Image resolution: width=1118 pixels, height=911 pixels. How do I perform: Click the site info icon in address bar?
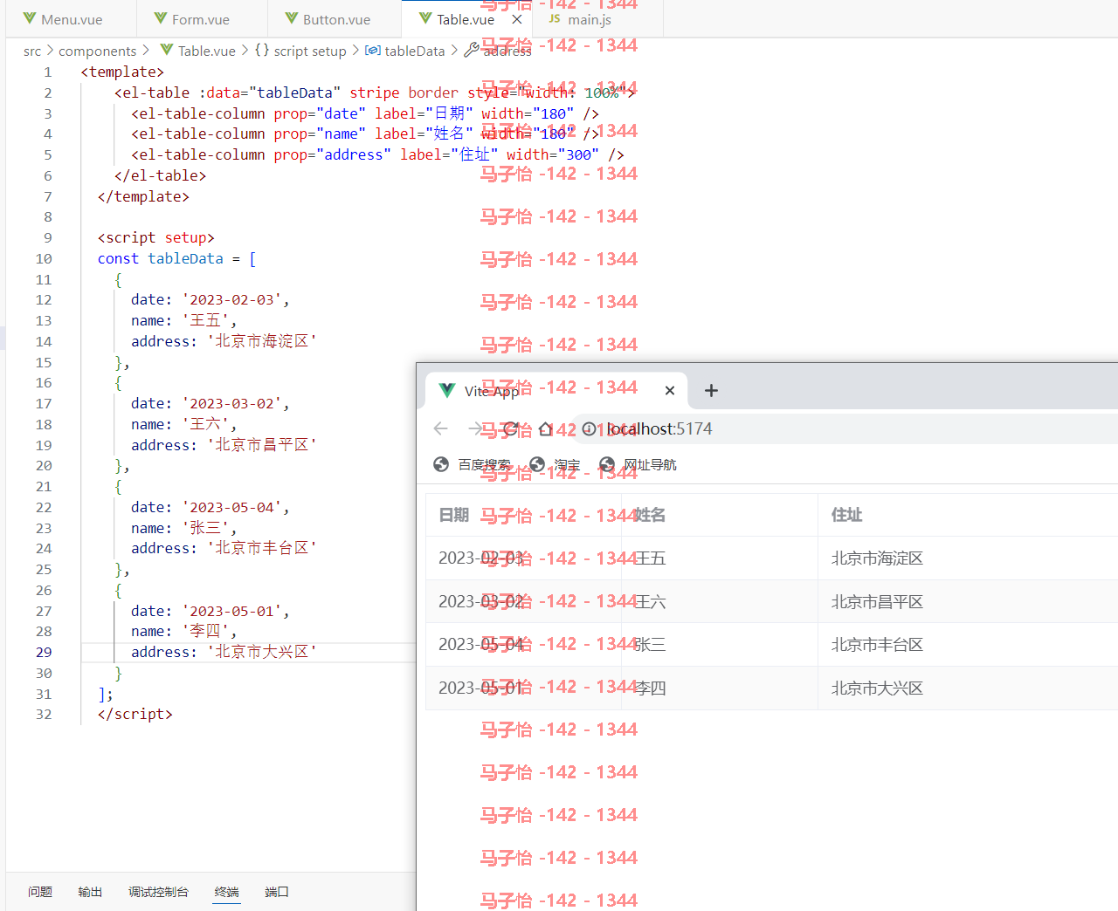click(x=589, y=428)
